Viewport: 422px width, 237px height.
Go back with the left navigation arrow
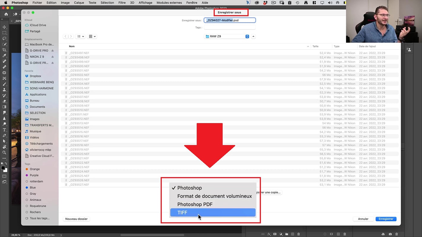coord(66,36)
